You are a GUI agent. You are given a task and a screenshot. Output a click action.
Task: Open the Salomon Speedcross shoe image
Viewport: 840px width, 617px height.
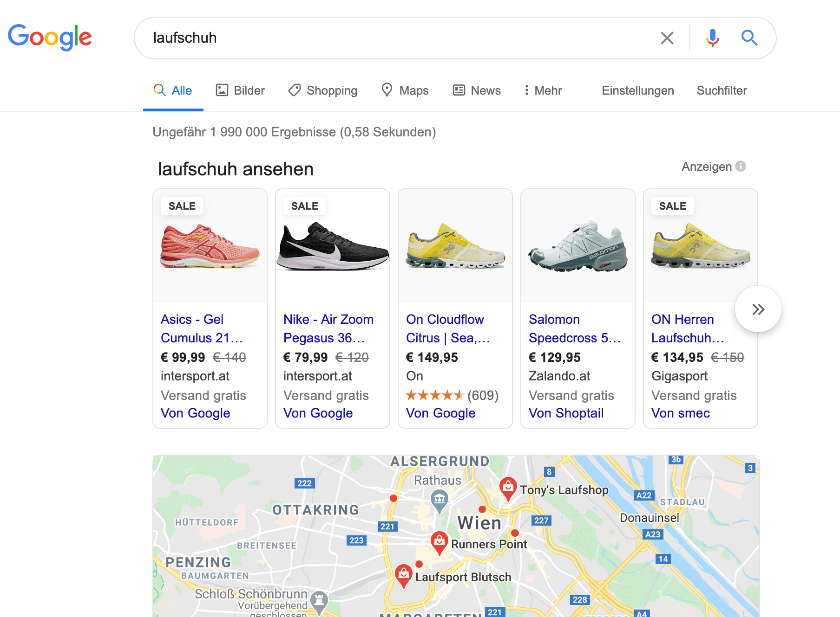(x=578, y=246)
